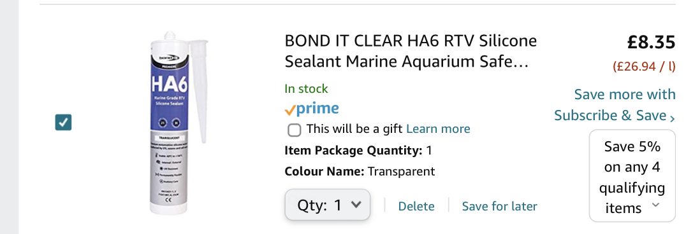Choose 'Save for later' for this item
This screenshot has width=686, height=234.
pos(500,206)
